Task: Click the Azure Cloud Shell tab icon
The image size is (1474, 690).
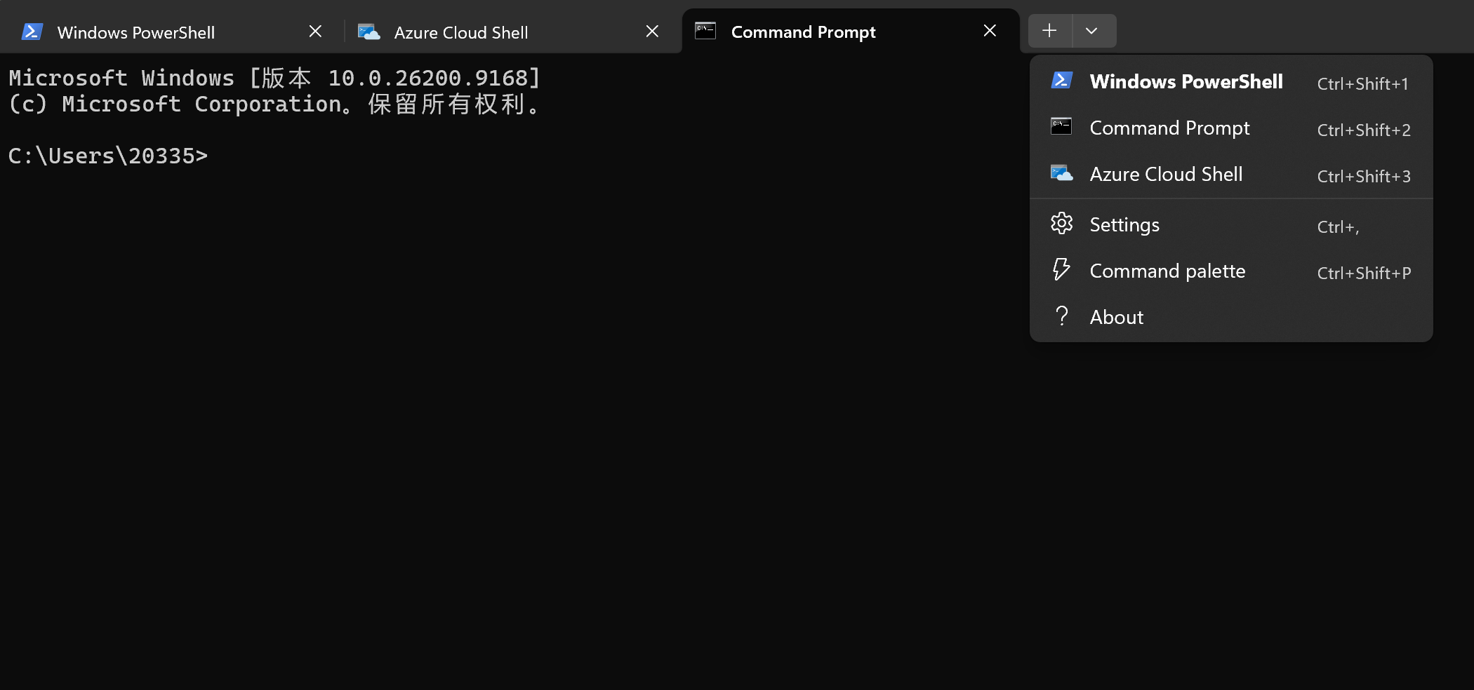Action: pyautogui.click(x=368, y=32)
